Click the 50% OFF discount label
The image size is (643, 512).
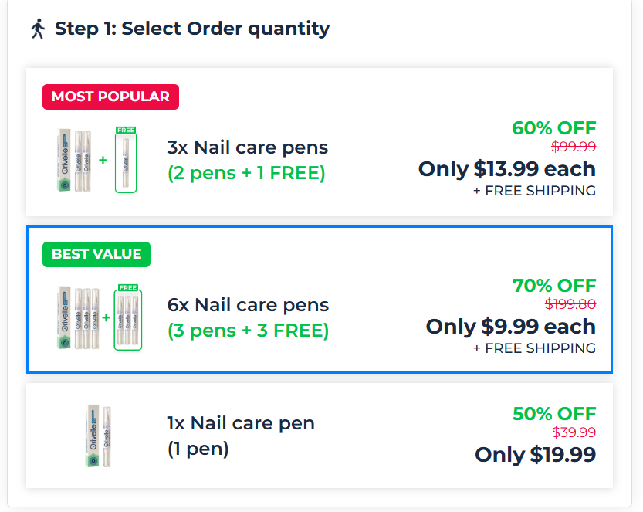pyautogui.click(x=553, y=414)
